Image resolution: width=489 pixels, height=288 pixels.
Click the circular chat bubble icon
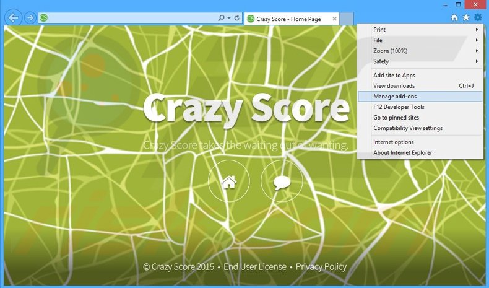click(282, 181)
